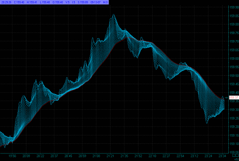Image resolution: width=239 pixels, height=161 pixels.
Task: Click the 21:35 time axis label
Action: pyautogui.click(x=124, y=156)
